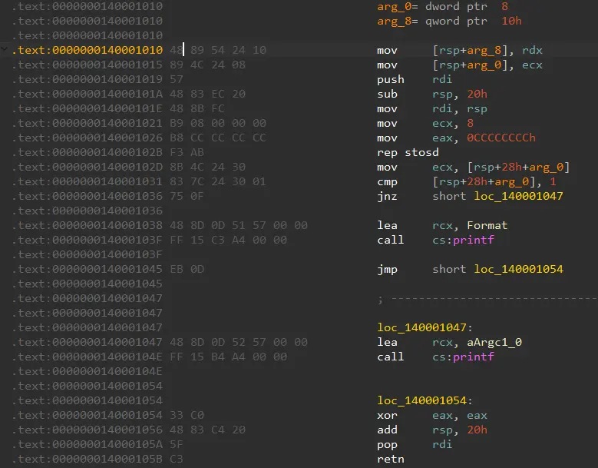Viewport: 598px width, 468px height.
Task: Select address .text:000000014000105B
Action: click(x=88, y=459)
